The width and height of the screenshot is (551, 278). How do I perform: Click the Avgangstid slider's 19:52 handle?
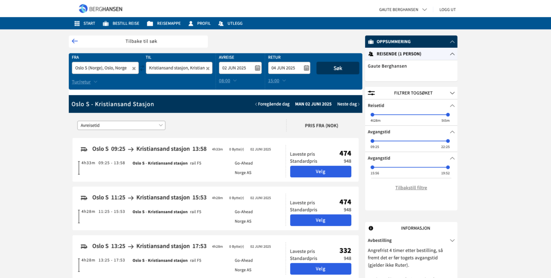[448, 167]
